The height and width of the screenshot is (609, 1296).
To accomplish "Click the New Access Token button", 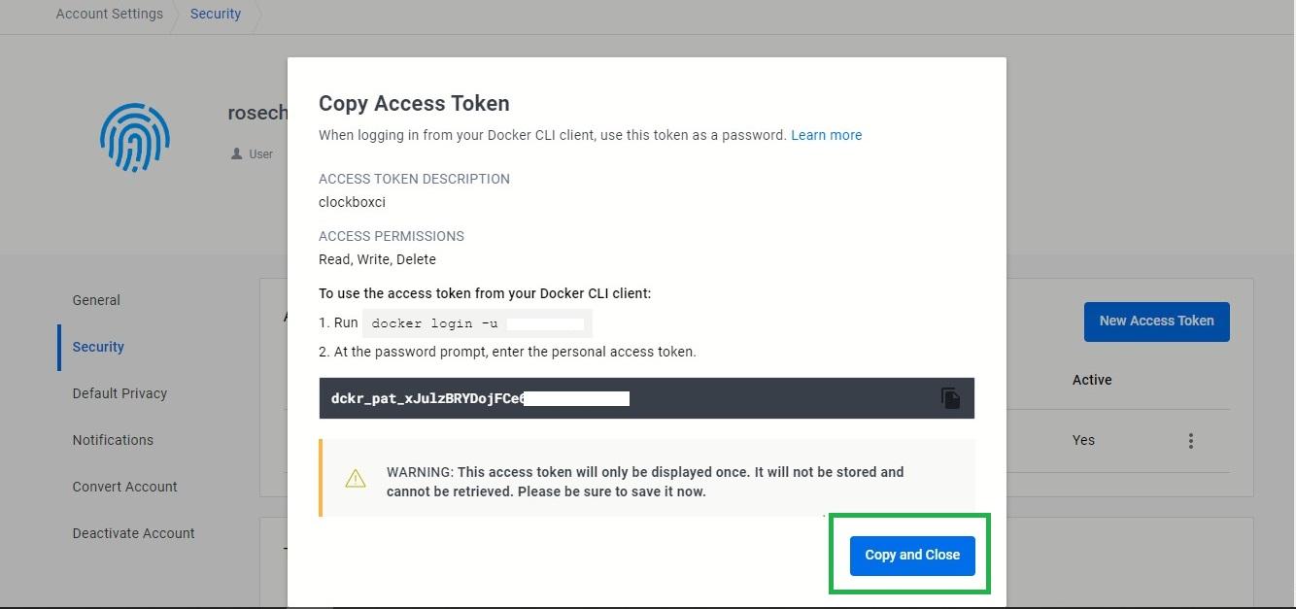I will (x=1156, y=321).
